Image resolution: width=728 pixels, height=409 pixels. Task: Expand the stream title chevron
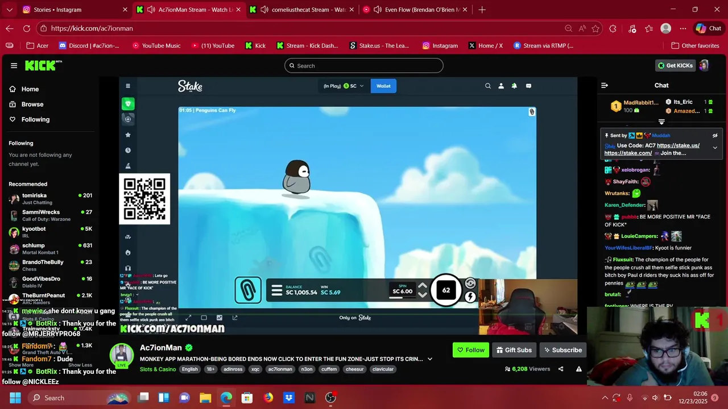pyautogui.click(x=430, y=359)
